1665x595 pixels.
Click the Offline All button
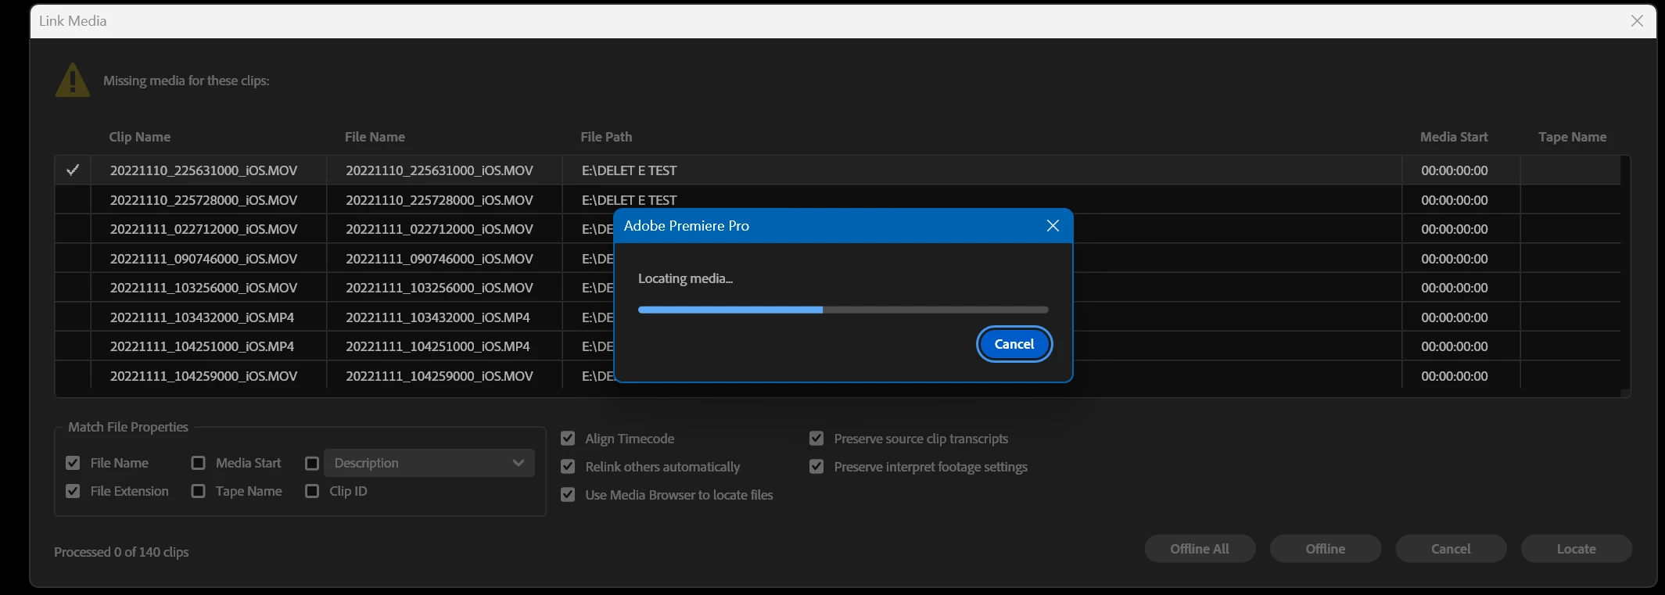pyautogui.click(x=1200, y=549)
